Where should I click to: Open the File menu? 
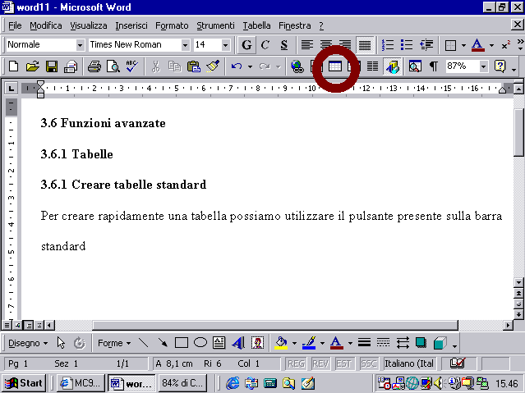pos(15,25)
